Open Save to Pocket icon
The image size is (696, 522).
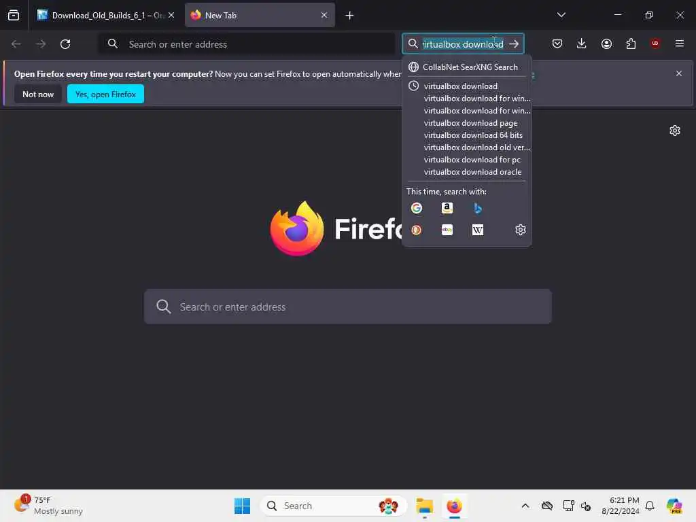tap(557, 43)
